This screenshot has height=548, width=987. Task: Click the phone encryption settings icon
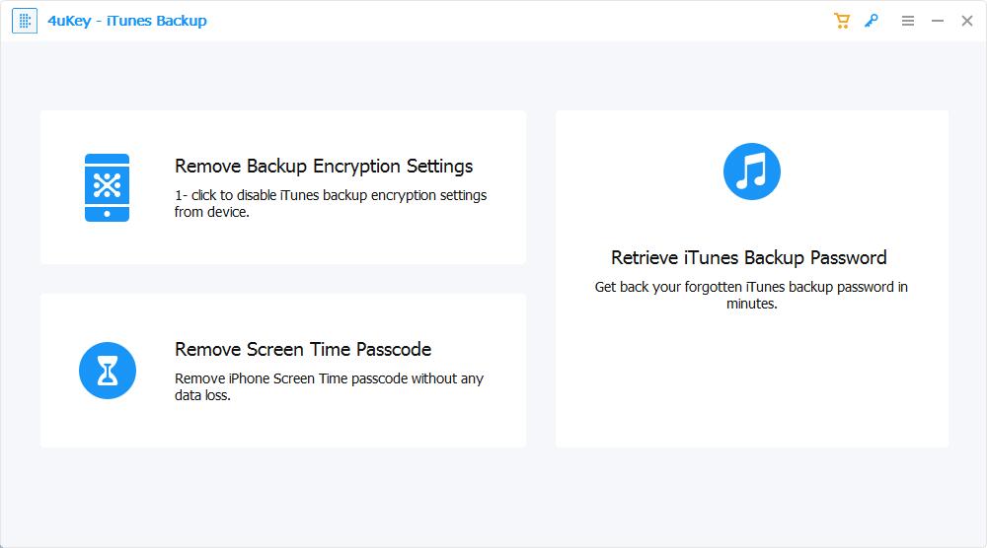pyautogui.click(x=107, y=187)
